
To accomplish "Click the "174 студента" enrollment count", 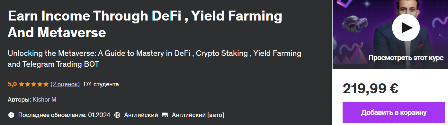I will click(101, 84).
